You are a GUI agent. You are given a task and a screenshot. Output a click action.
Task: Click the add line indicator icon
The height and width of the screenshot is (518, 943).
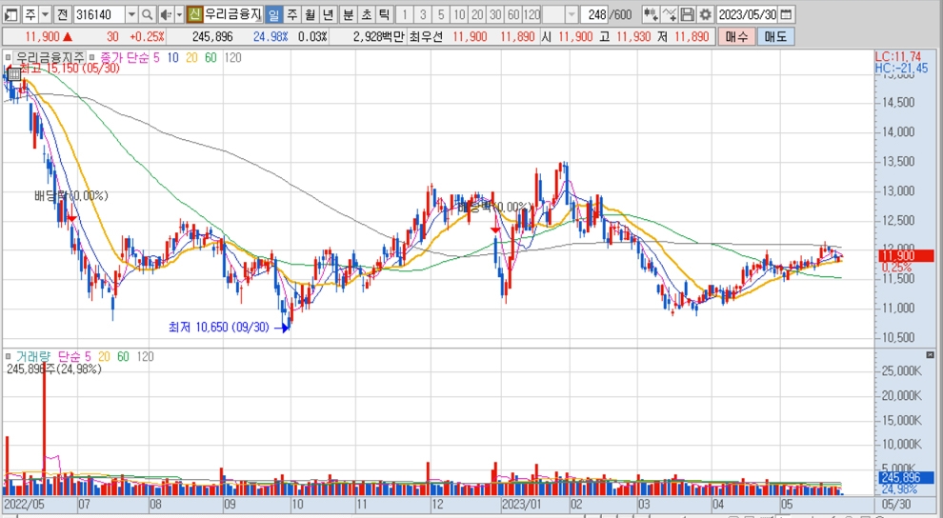[669, 15]
